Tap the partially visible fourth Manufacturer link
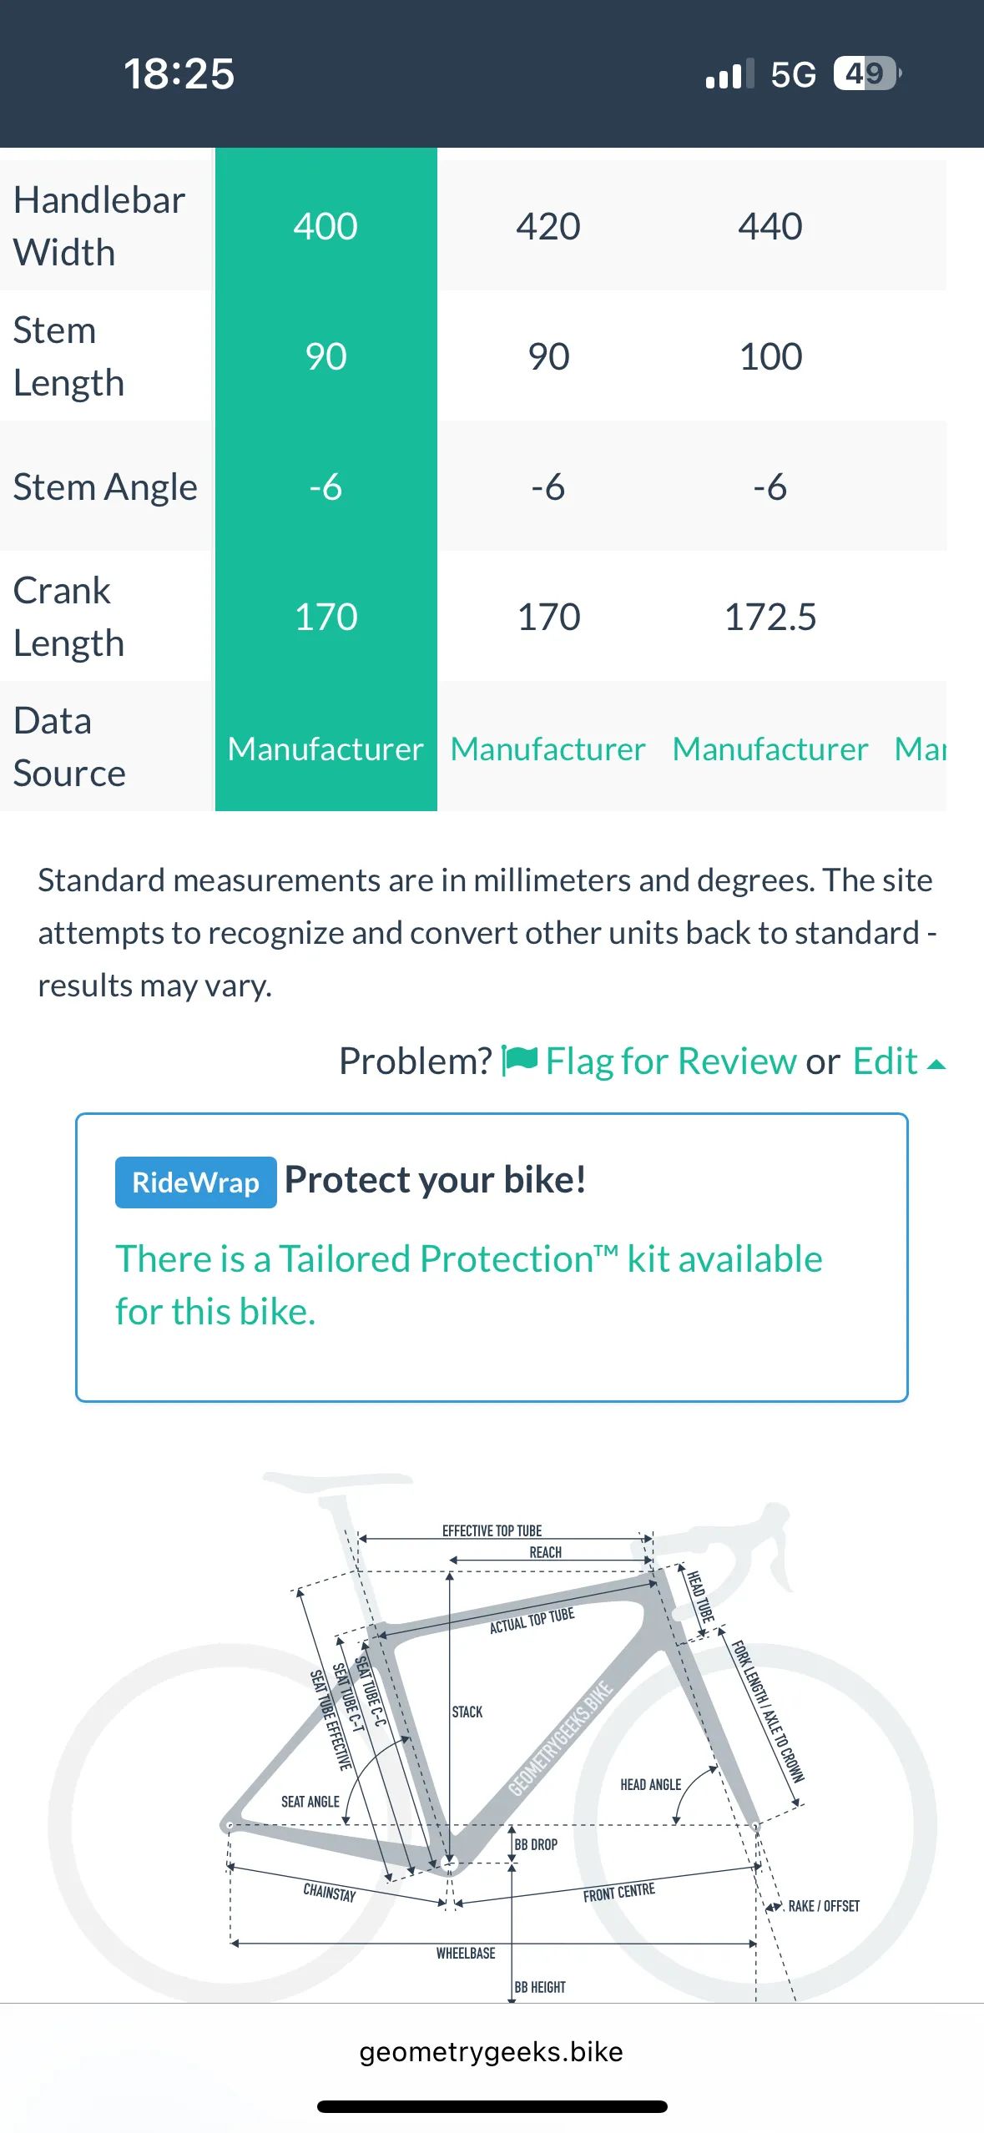Viewport: 984px width, 2133px height. point(920,749)
